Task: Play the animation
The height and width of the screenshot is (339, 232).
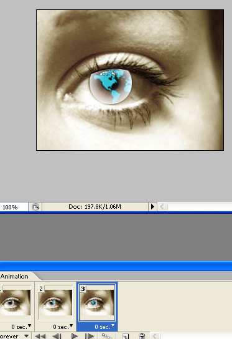Action: 75,337
